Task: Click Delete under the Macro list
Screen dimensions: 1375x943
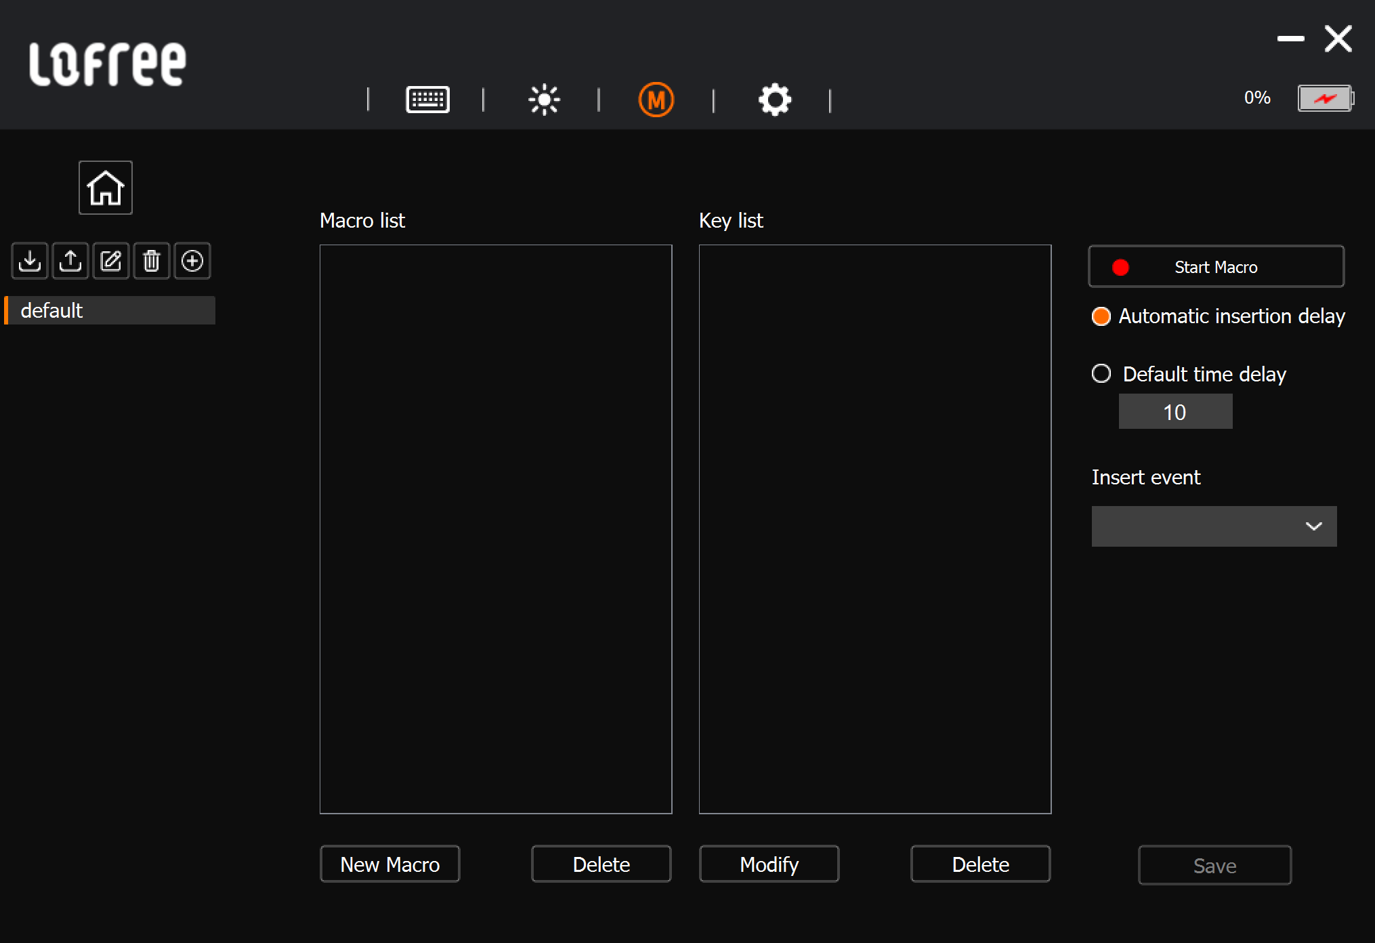Action: click(601, 864)
